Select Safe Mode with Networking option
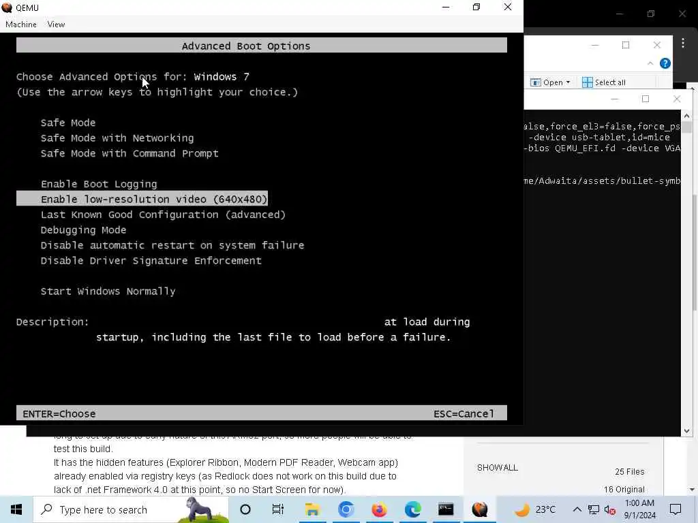 click(117, 138)
